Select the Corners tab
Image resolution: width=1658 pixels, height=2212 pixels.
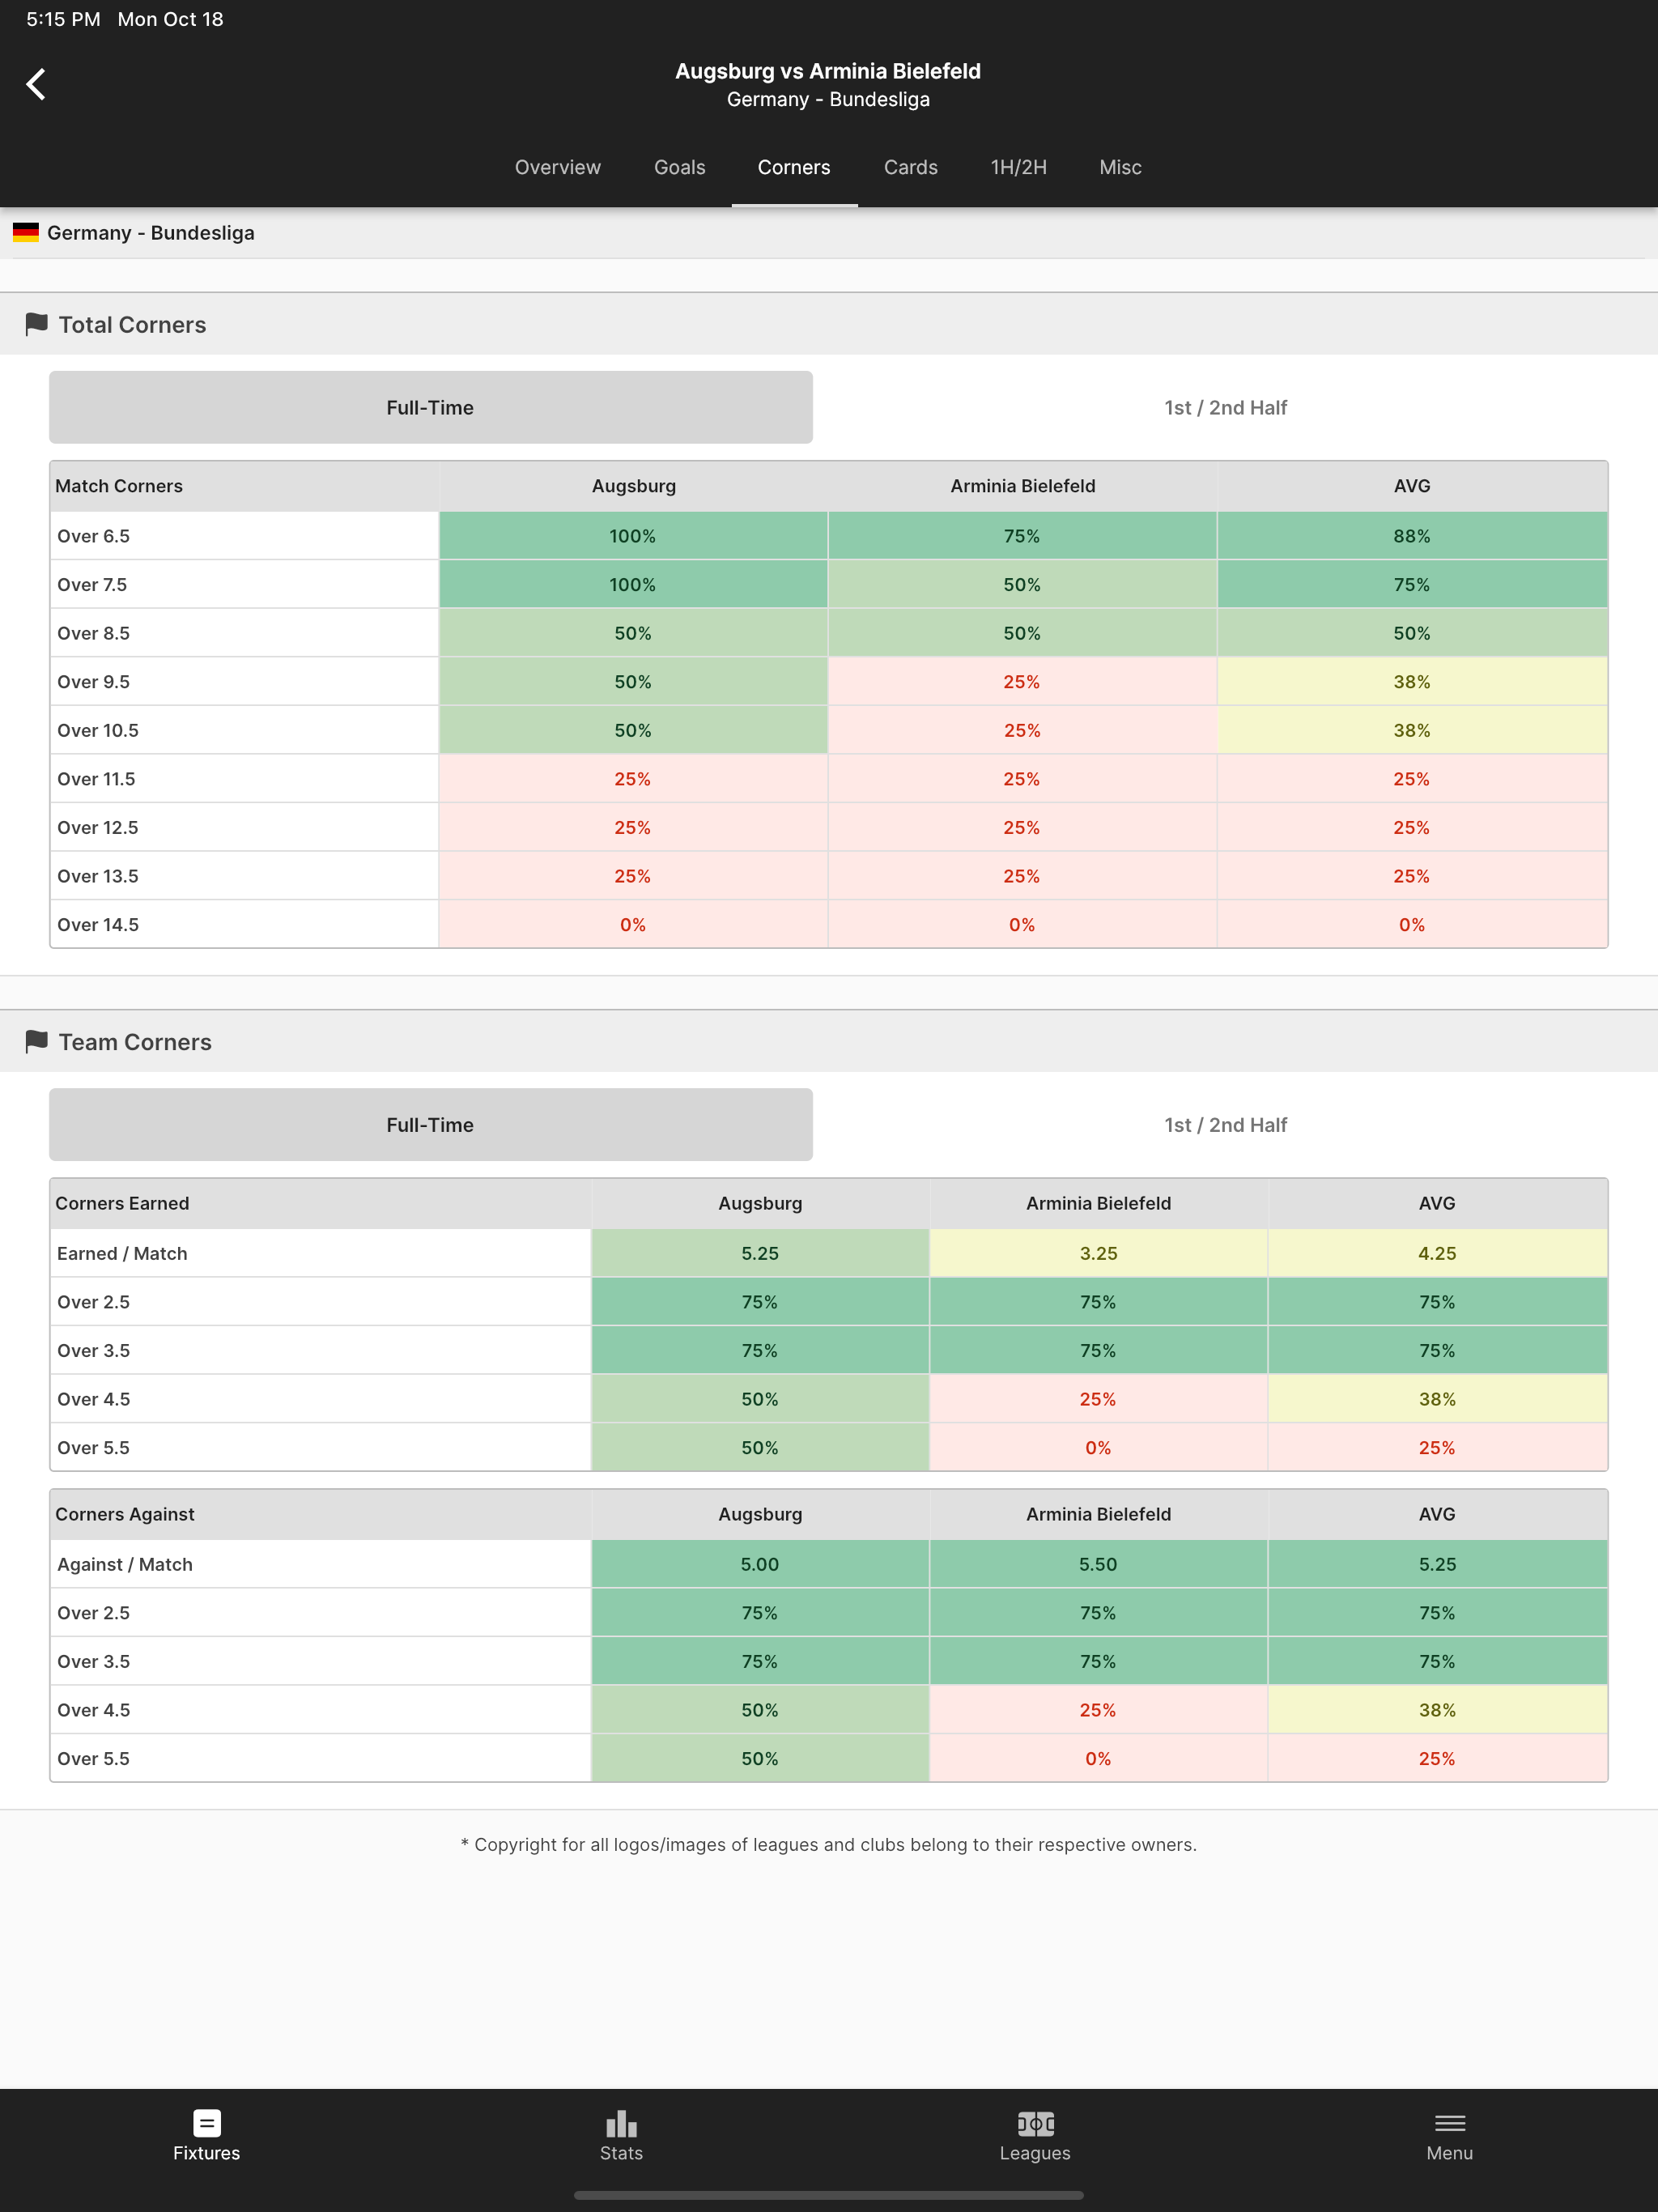coord(793,167)
